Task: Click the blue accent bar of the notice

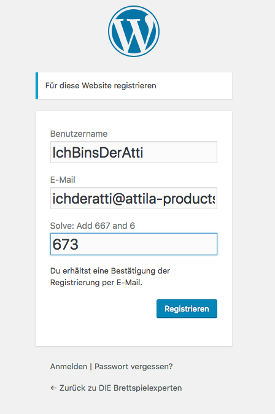Action: click(37, 85)
